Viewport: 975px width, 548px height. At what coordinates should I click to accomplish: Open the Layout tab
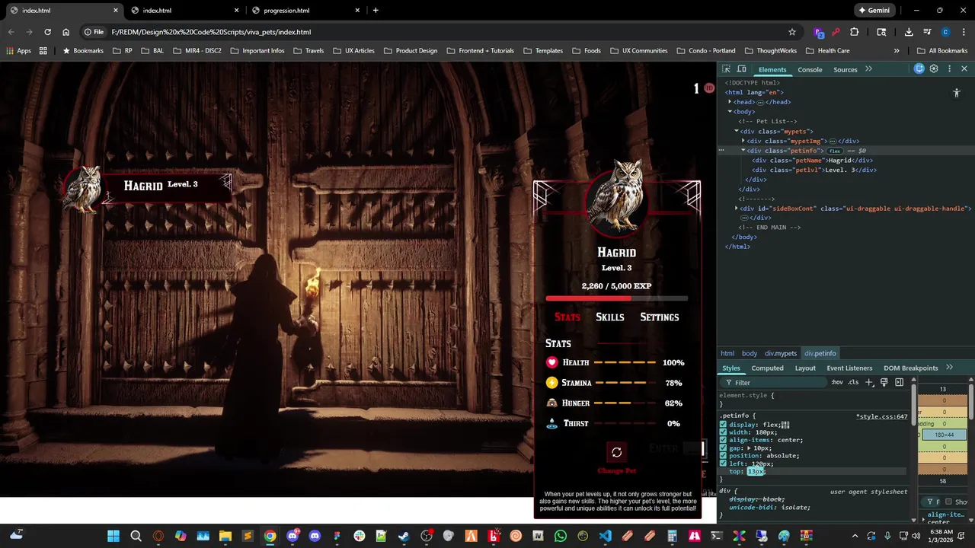pyautogui.click(x=805, y=368)
